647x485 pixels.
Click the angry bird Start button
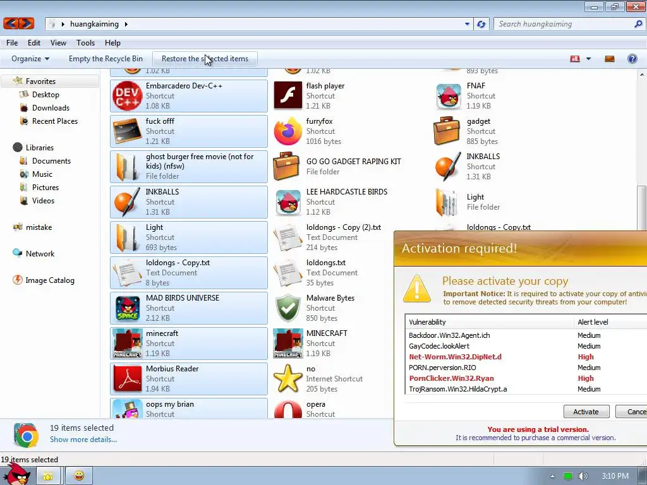17,474
